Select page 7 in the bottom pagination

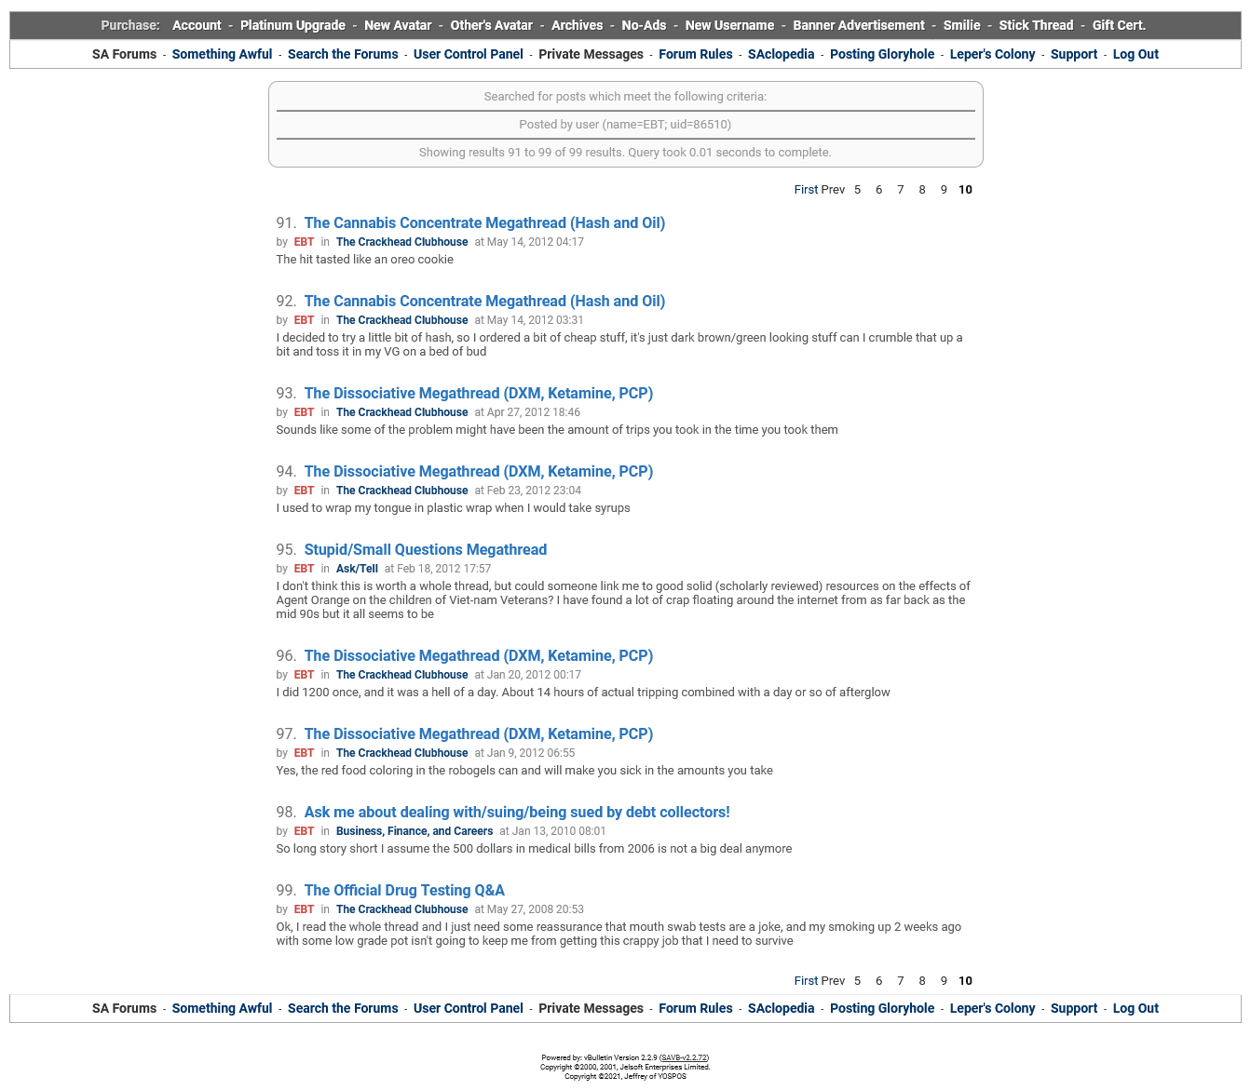900,980
